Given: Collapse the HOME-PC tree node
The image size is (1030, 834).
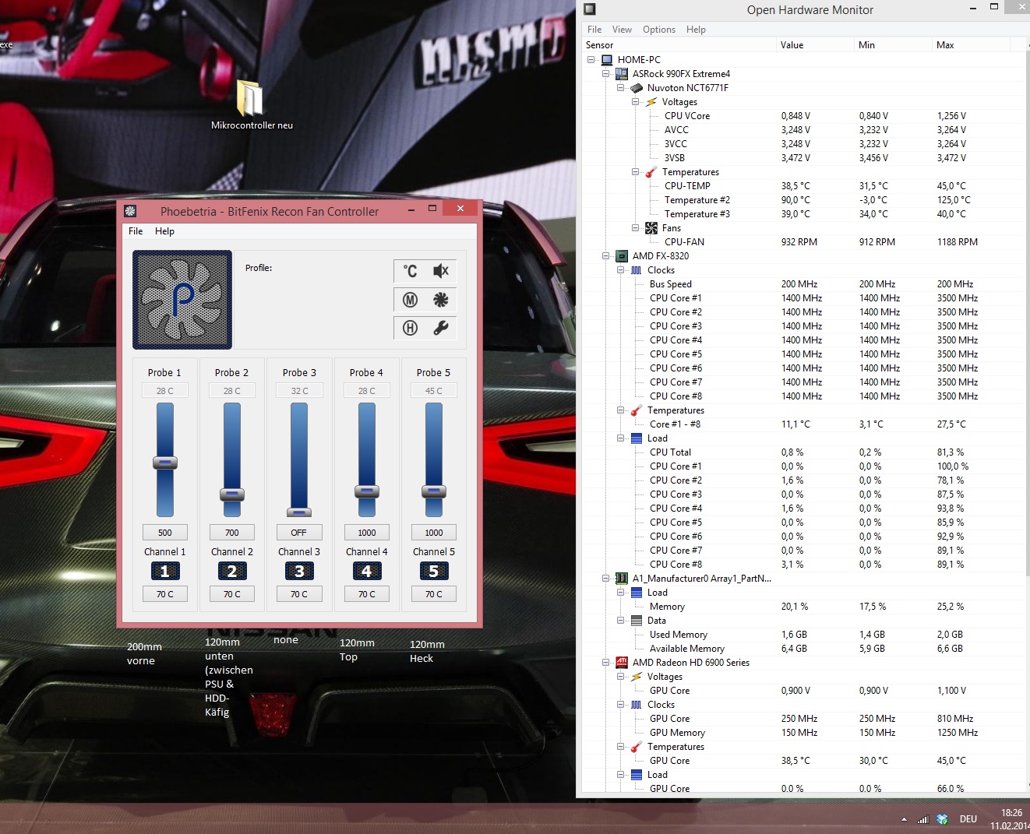Looking at the screenshot, I should pos(591,60).
